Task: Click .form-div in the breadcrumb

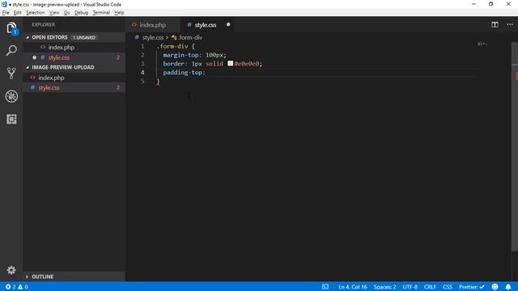Action: 190,38
